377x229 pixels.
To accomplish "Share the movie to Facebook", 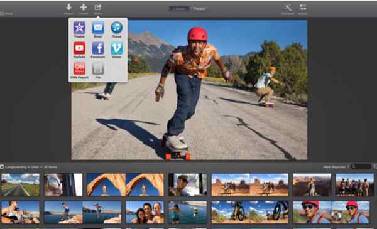I will [x=98, y=48].
